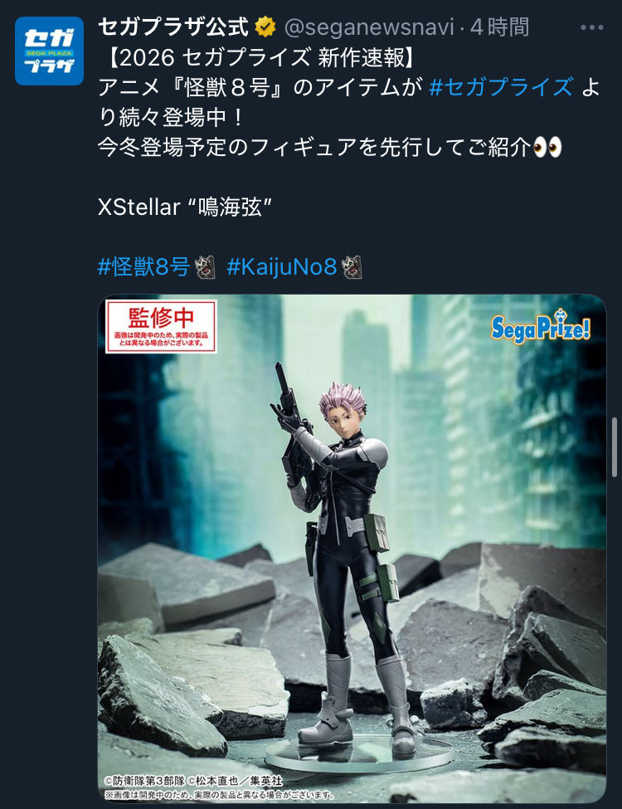
Task: Open the Narumi figure photo
Action: coord(352,548)
